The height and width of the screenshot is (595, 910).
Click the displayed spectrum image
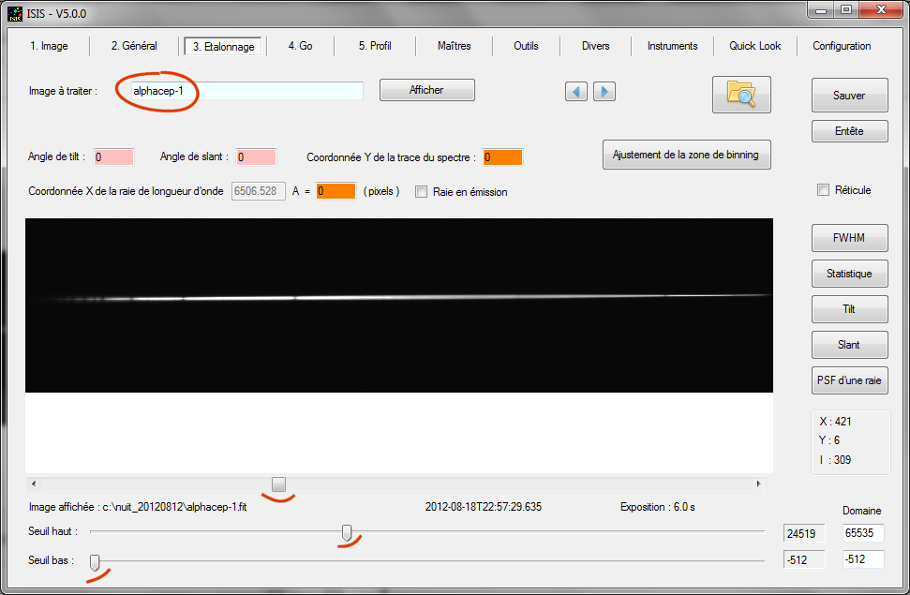(398, 305)
